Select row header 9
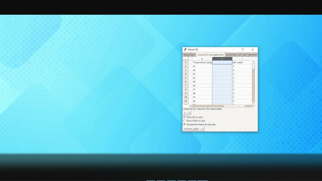The width and height of the screenshot is (322, 181). pyautogui.click(x=186, y=93)
